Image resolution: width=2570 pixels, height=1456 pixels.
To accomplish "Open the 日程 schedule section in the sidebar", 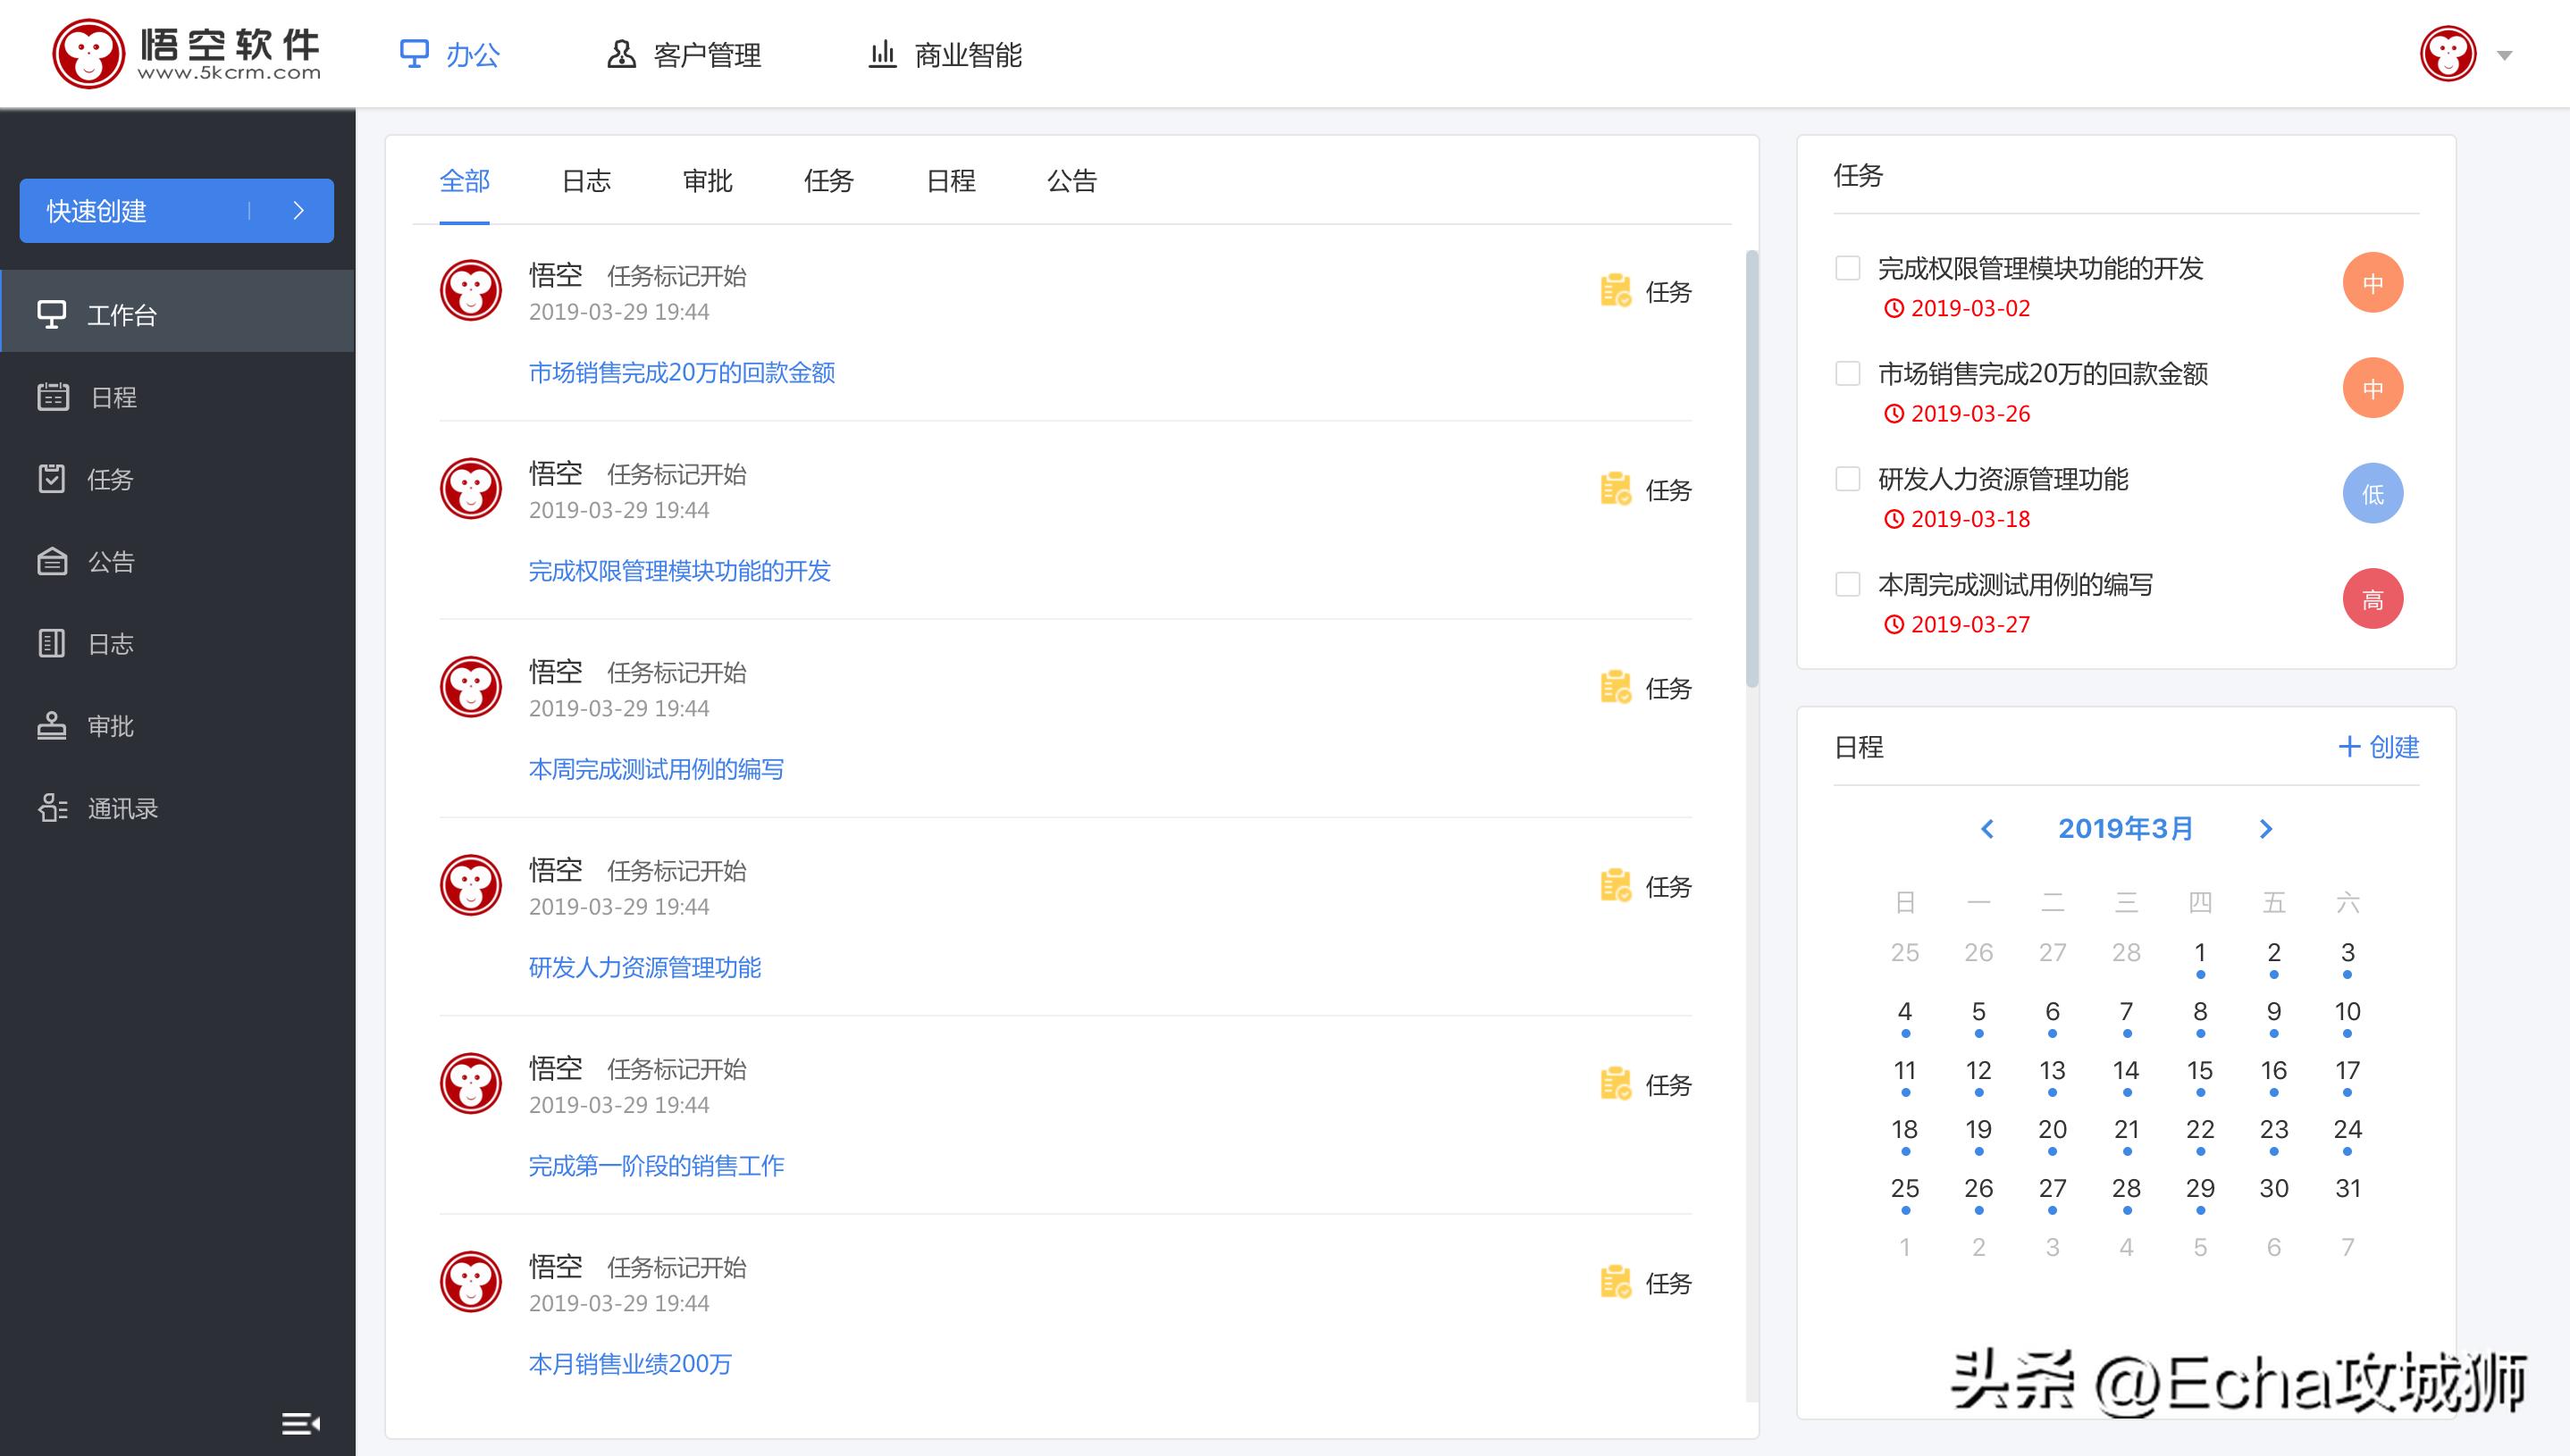I will 113,397.
